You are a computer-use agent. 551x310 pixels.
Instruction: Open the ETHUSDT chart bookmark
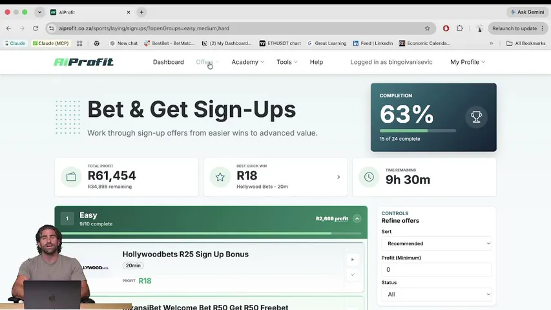coord(280,43)
